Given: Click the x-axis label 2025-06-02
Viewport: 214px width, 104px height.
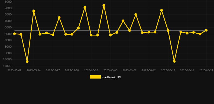Looking at the screenshot, I should pyautogui.click(x=91, y=70).
